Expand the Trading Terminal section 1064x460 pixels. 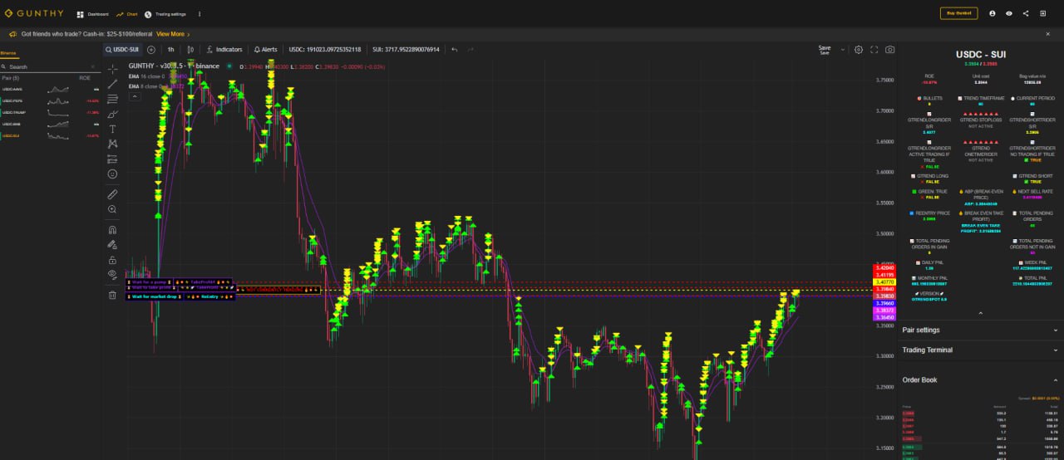tap(980, 350)
